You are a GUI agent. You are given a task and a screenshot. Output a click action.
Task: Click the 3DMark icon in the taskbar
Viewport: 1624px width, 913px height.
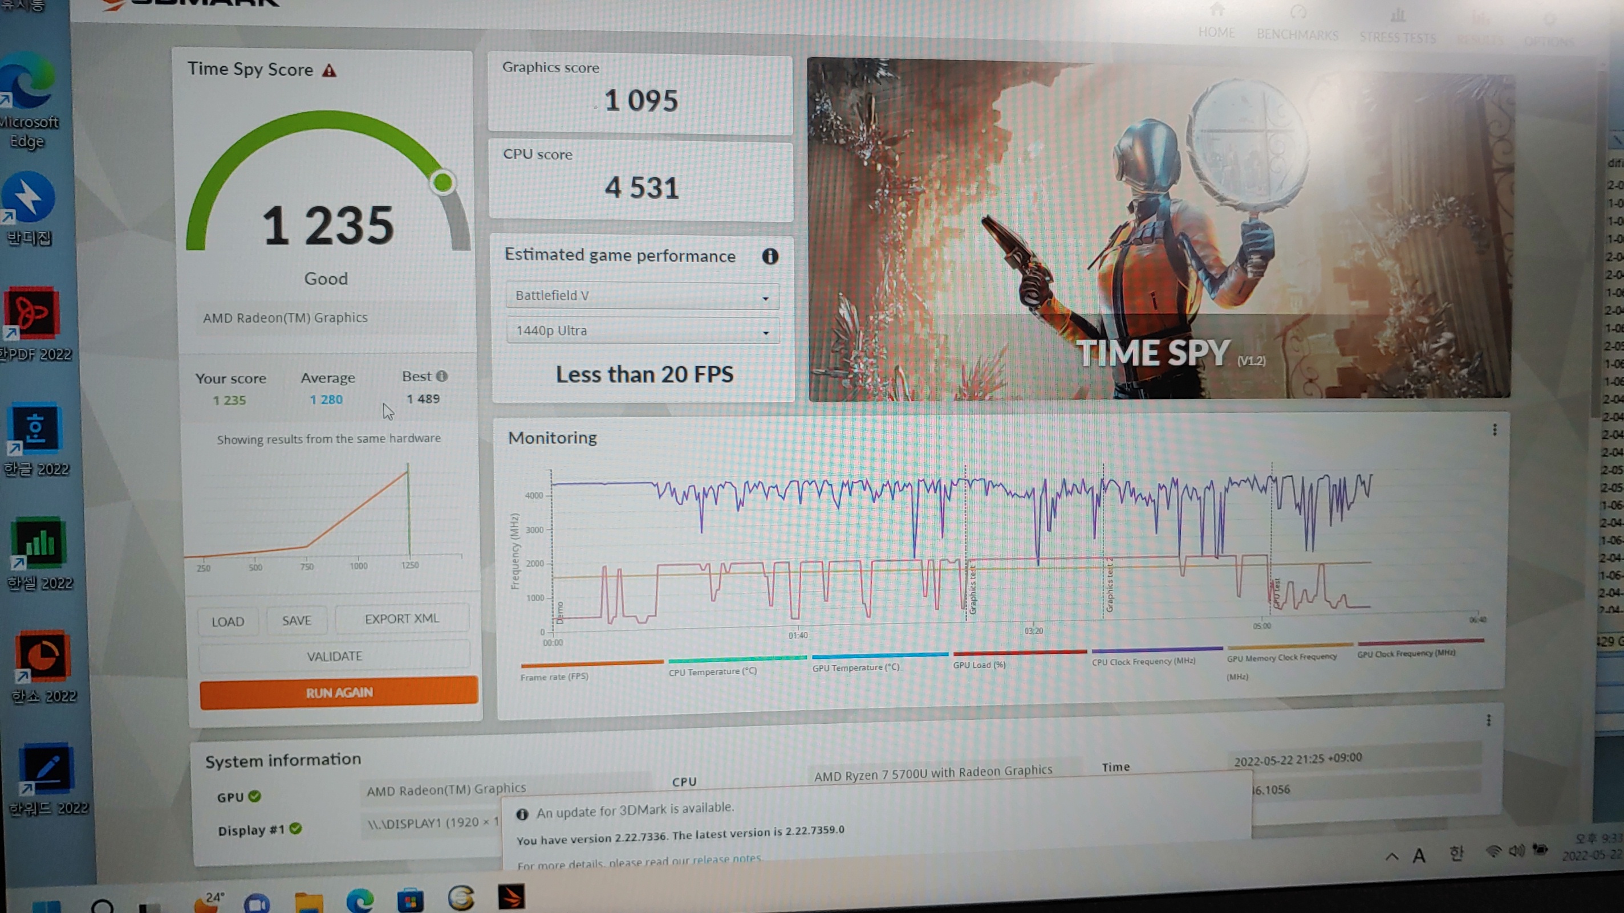tap(511, 896)
